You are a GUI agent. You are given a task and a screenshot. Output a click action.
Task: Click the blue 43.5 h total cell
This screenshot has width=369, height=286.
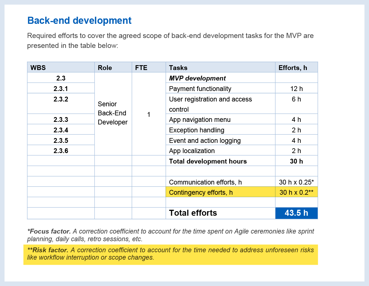(x=296, y=213)
